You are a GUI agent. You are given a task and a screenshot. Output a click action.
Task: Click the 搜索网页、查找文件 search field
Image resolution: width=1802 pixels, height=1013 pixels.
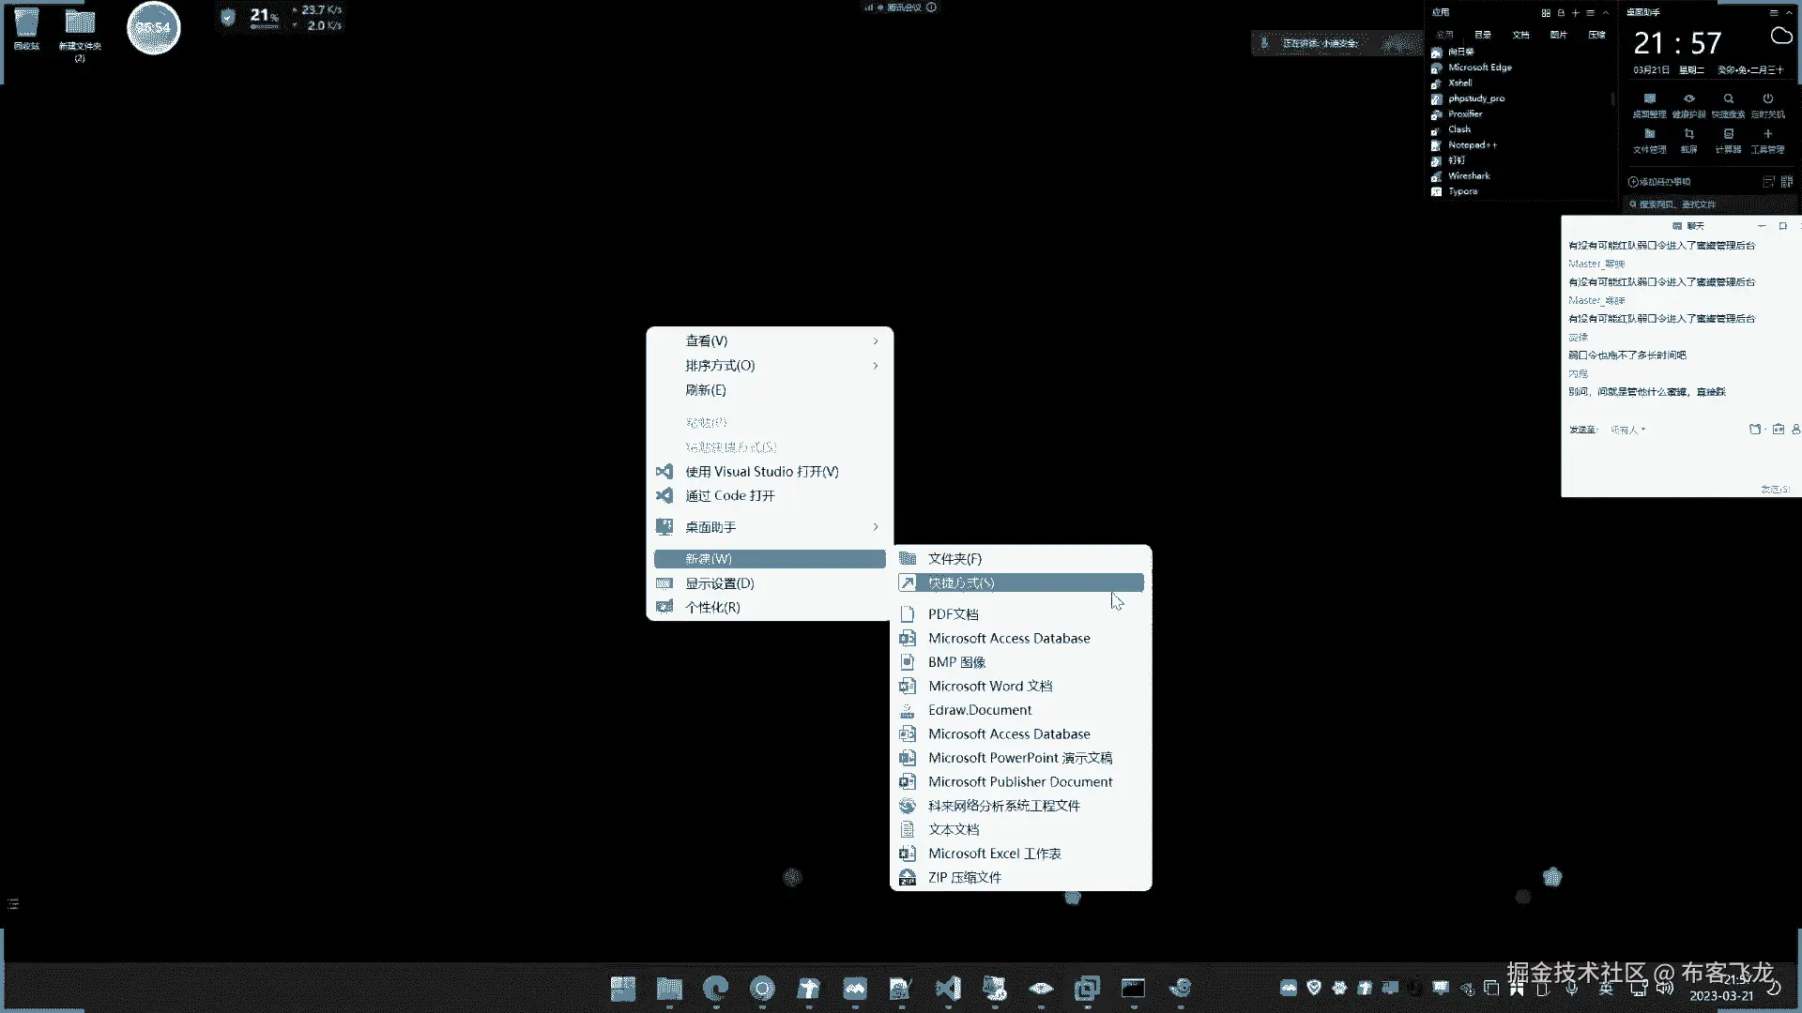1708,204
